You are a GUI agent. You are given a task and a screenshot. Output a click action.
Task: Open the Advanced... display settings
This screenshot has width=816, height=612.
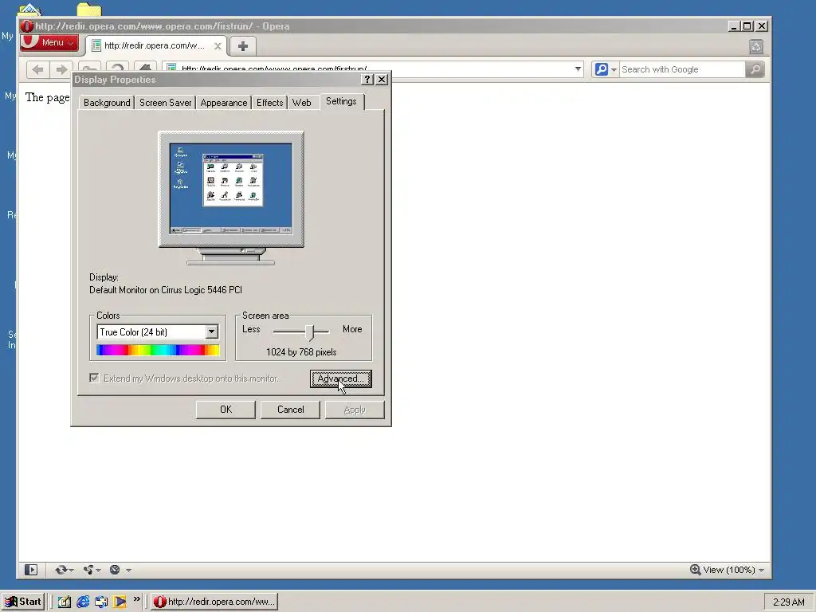[341, 379]
